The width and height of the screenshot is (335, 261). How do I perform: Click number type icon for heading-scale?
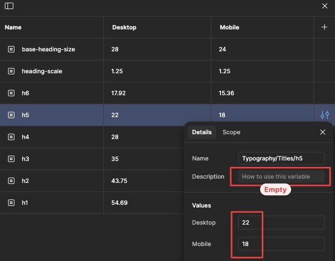coord(11,71)
